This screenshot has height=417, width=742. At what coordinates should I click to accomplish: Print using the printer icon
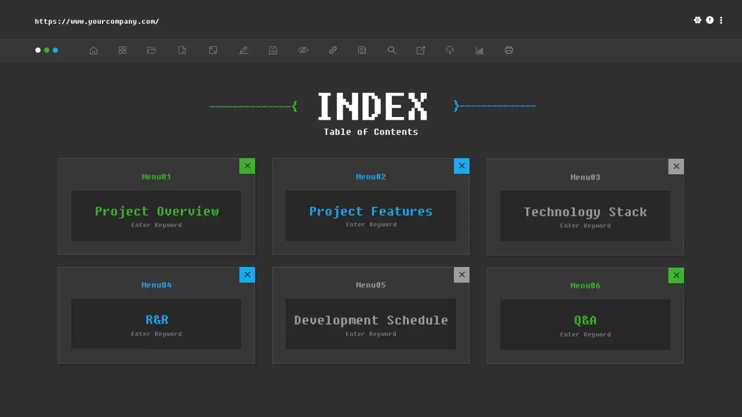[x=508, y=50]
